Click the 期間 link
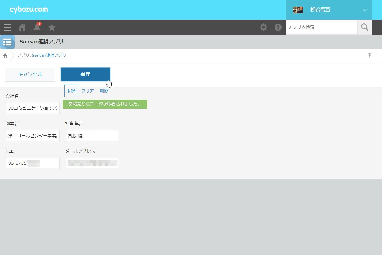The width and height of the screenshot is (382, 255). tap(104, 91)
